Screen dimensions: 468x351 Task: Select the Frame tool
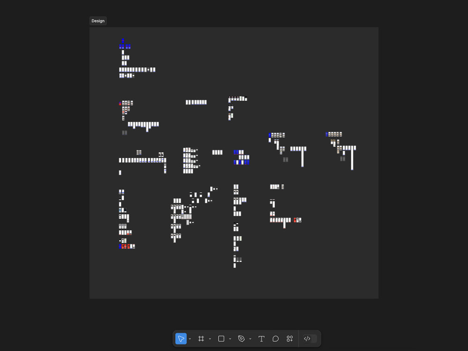coord(201,338)
